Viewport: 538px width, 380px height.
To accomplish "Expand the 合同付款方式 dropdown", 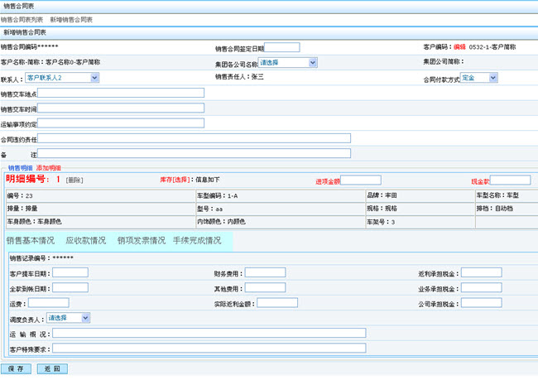I will 478,78.
